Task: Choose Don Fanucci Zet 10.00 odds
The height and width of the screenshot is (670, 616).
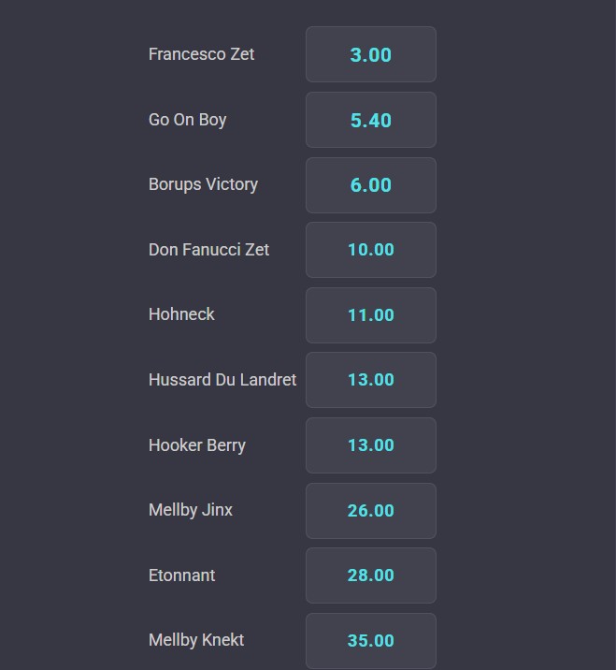Action: click(371, 250)
